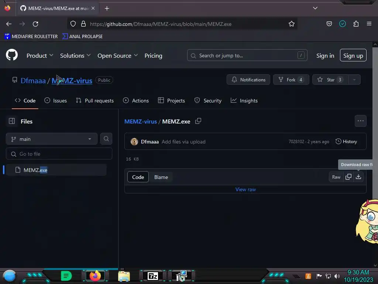Open the MEMZ-virus repository title link
378x284 pixels.
(72, 80)
